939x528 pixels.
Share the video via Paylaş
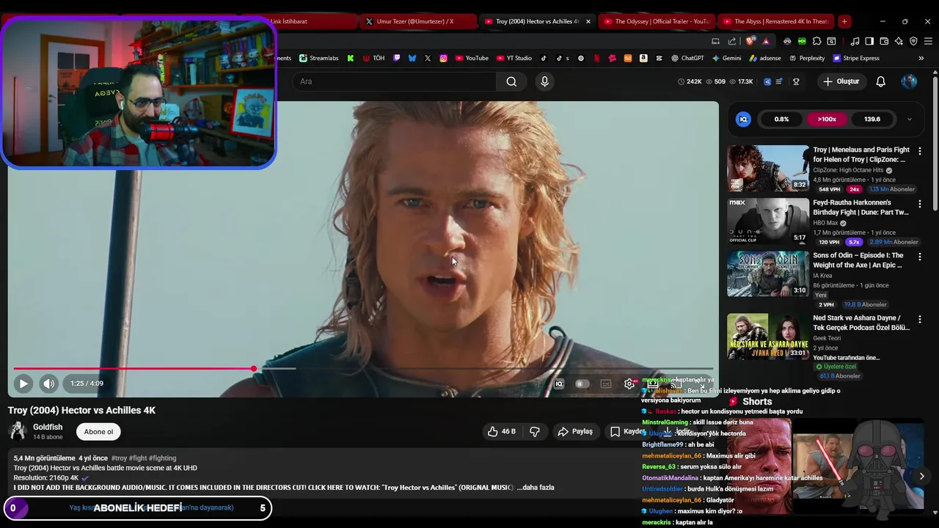[x=575, y=431]
